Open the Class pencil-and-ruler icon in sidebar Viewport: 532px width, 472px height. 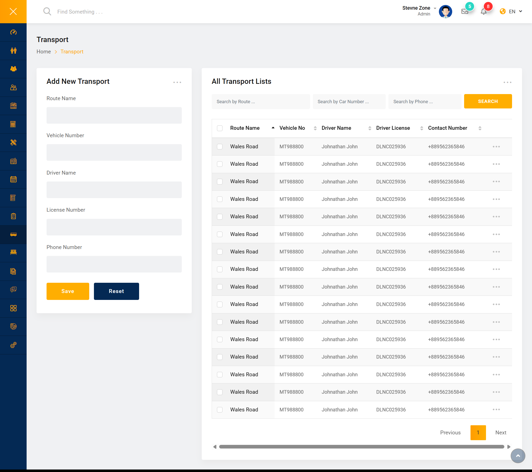pyautogui.click(x=13, y=142)
